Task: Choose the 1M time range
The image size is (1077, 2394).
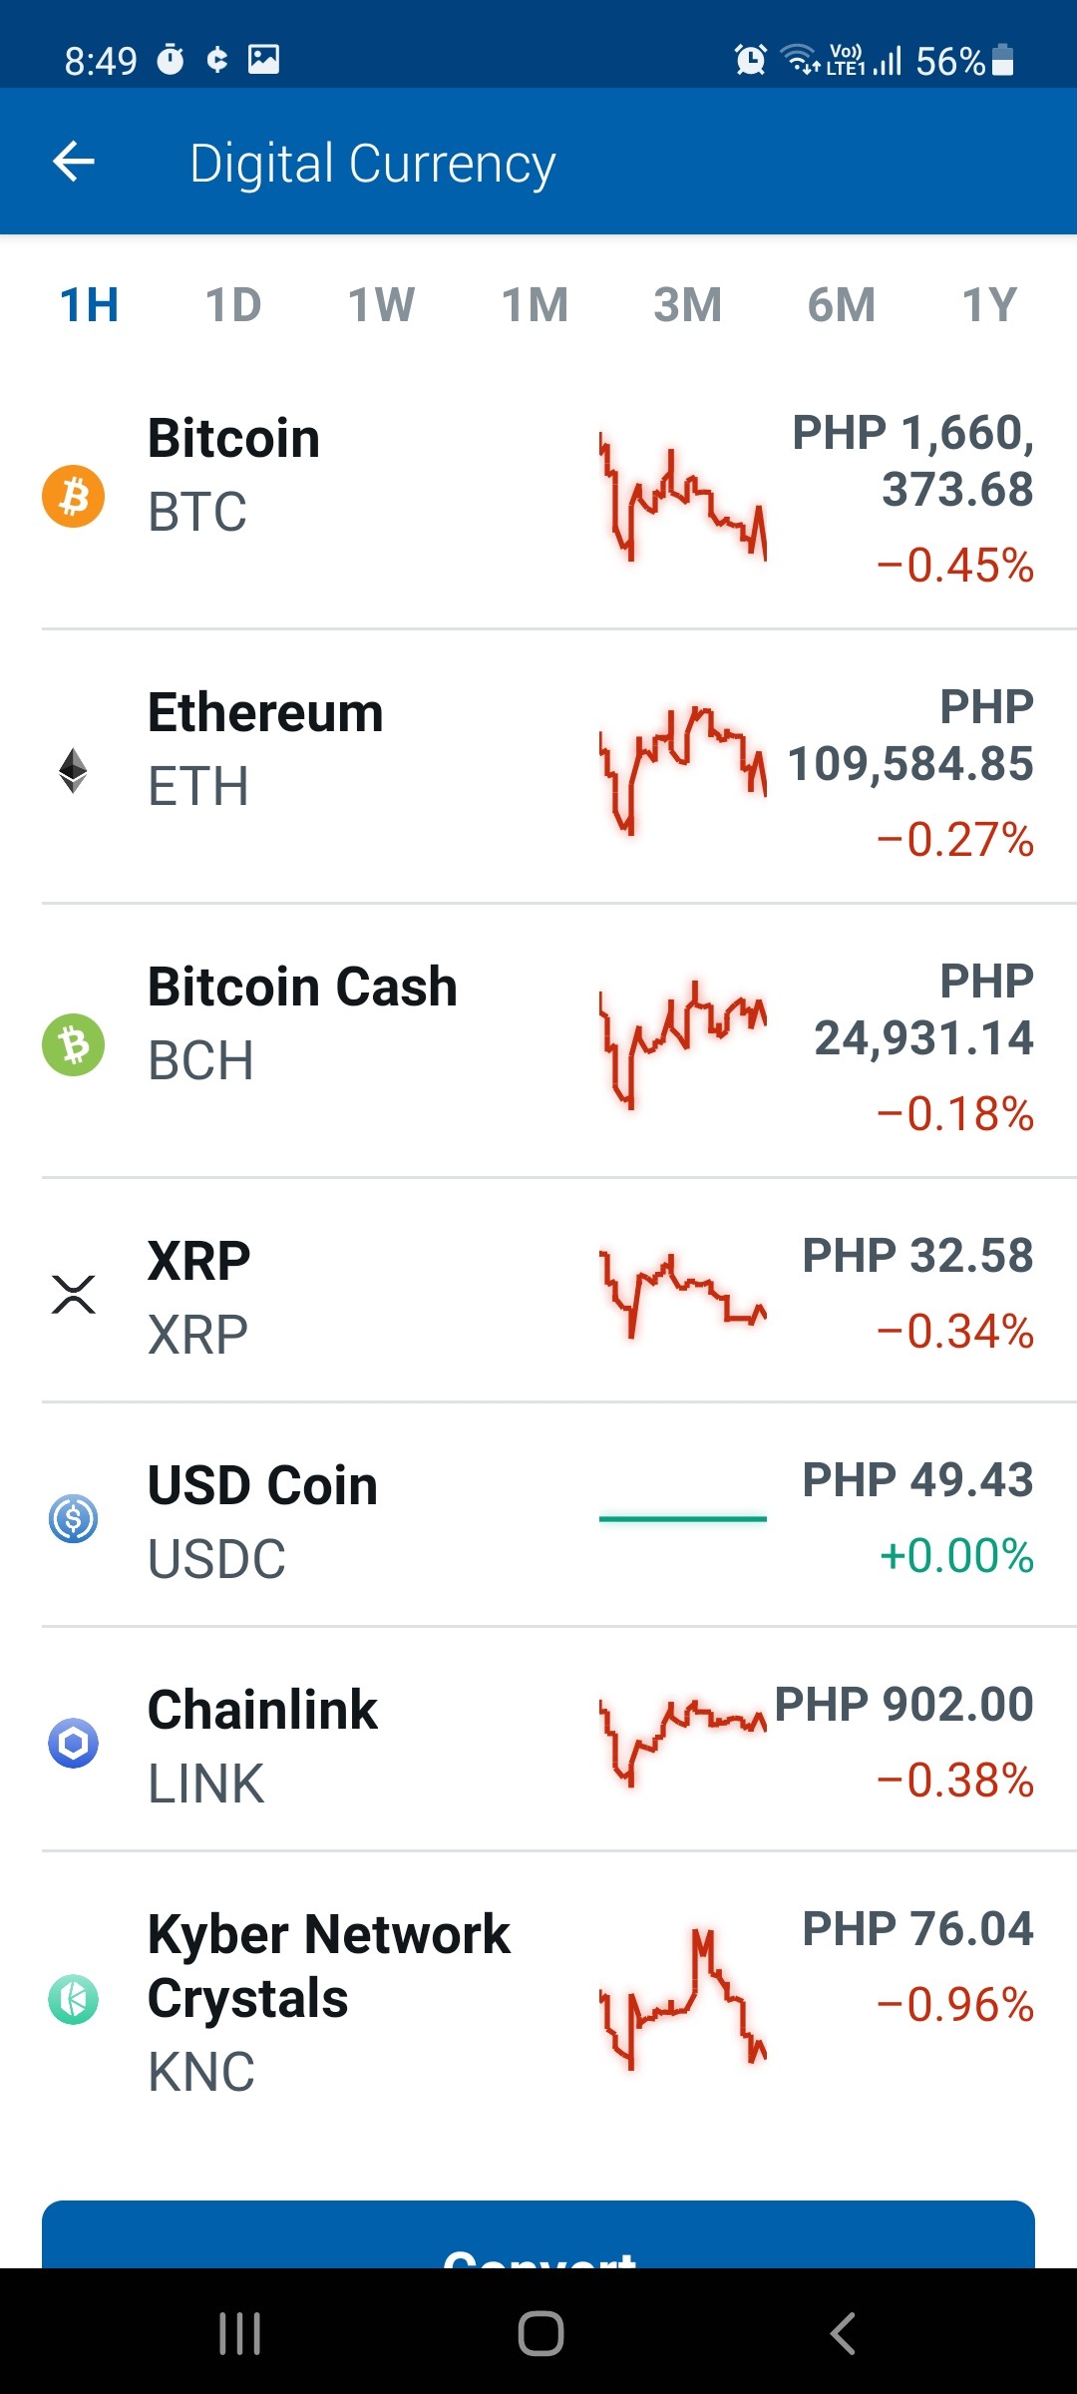Action: pos(535,305)
